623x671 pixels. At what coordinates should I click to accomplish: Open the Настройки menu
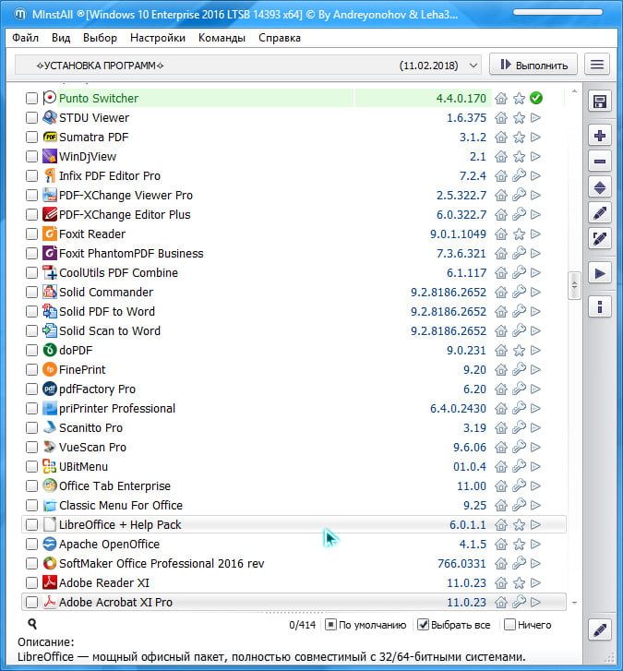(x=158, y=38)
